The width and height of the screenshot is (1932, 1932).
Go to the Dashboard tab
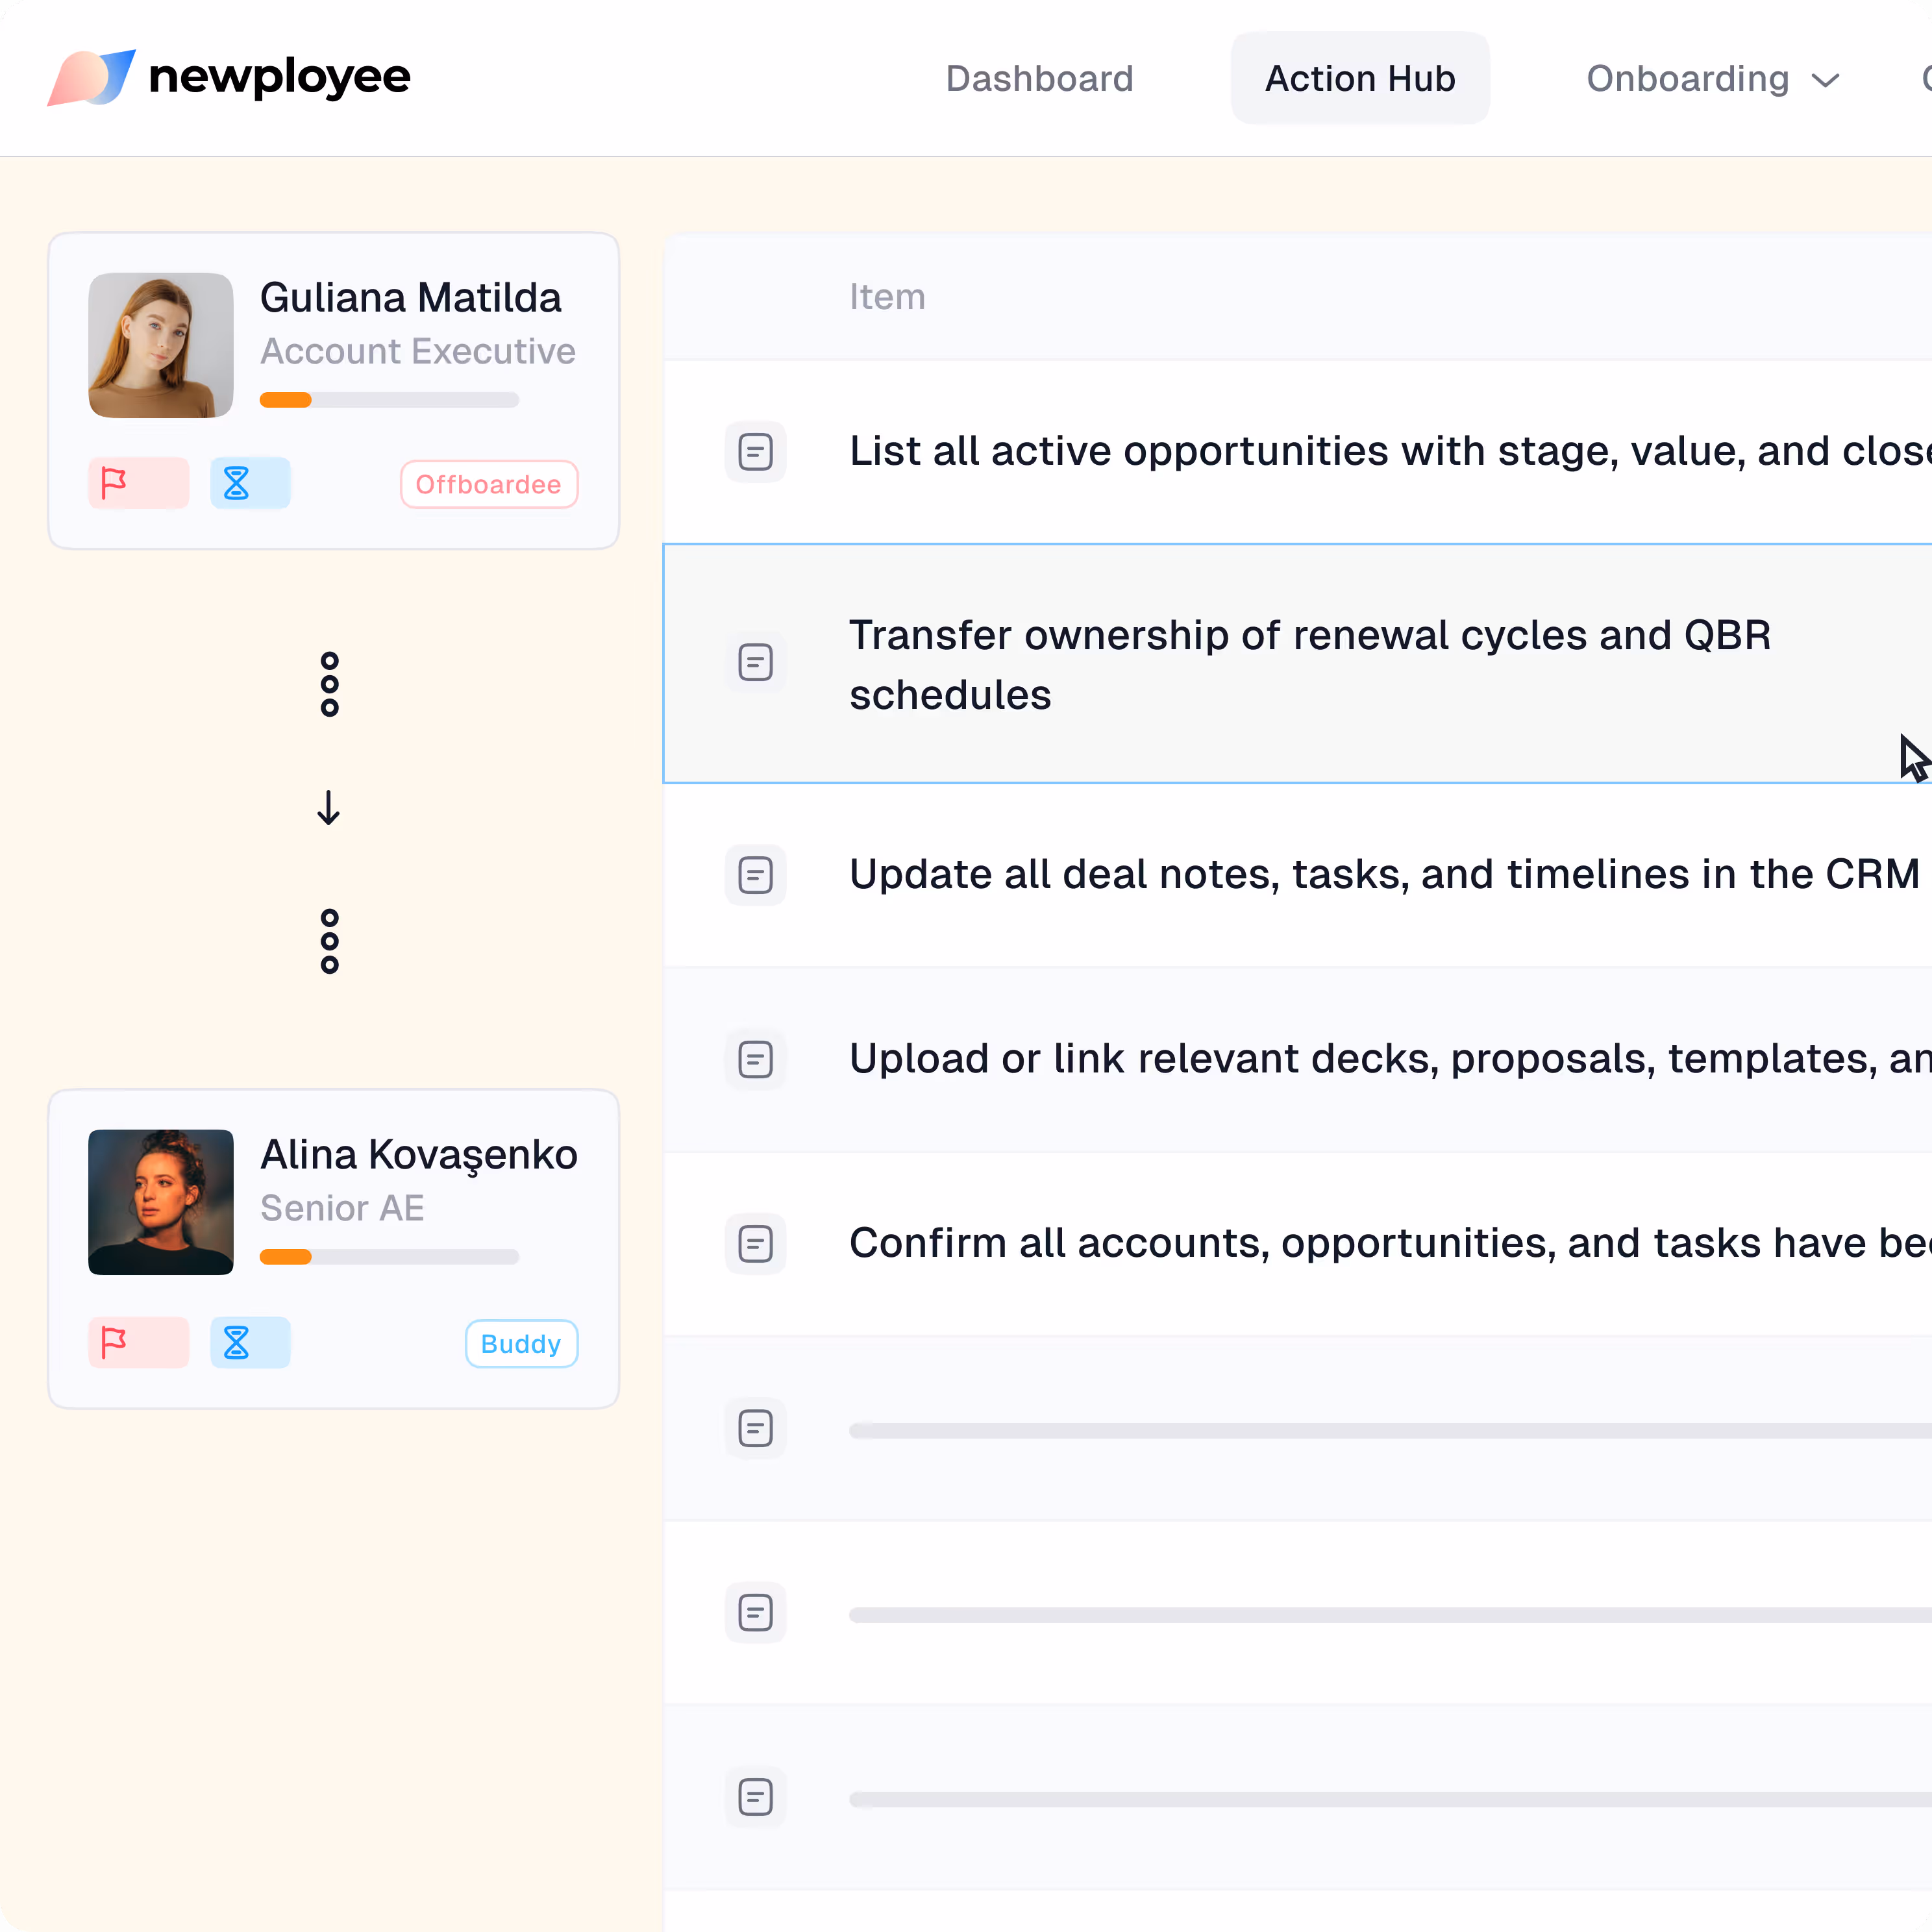click(1039, 78)
